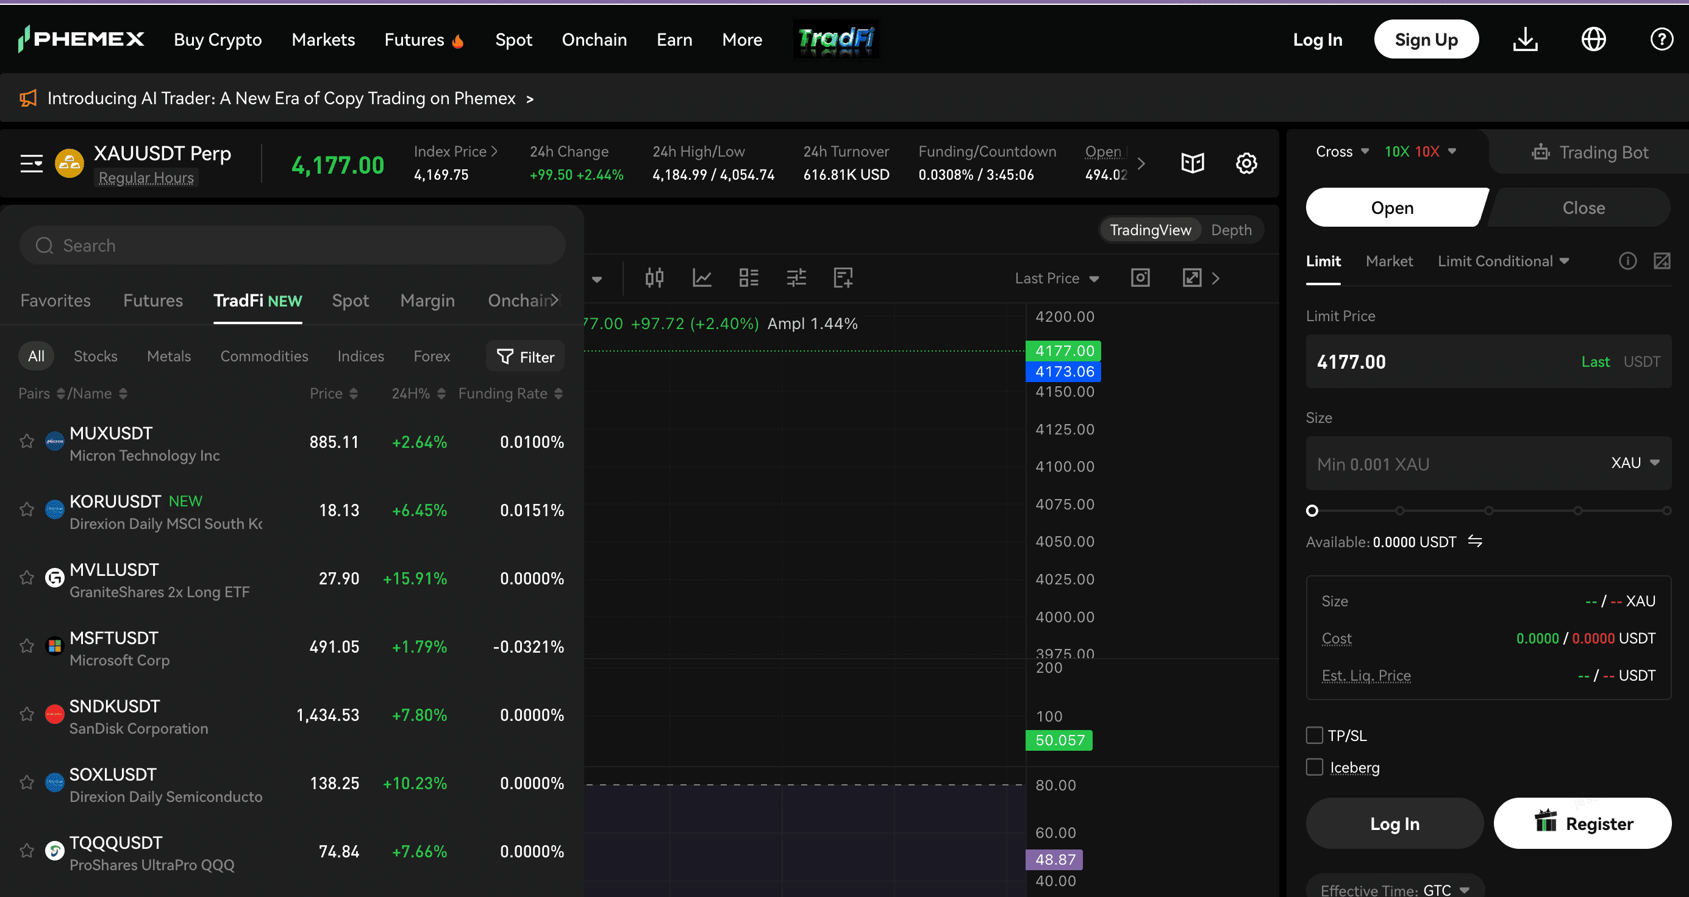Open the TradFi banner logo
The width and height of the screenshot is (1689, 897).
tap(836, 38)
